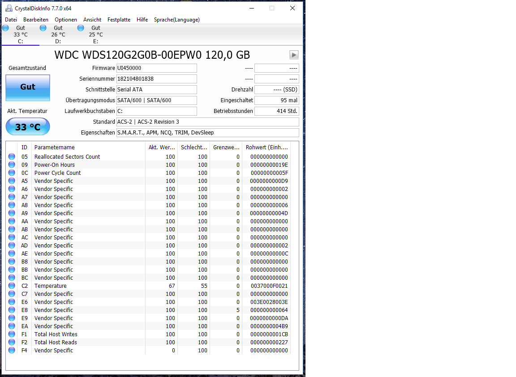Click the Gut health status button
516x377 pixels.
28,87
